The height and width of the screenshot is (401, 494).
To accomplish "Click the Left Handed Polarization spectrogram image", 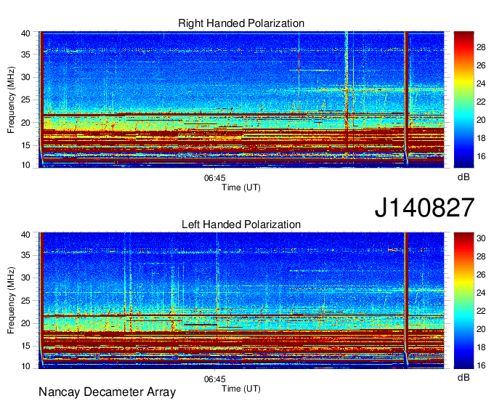I will [241, 301].
